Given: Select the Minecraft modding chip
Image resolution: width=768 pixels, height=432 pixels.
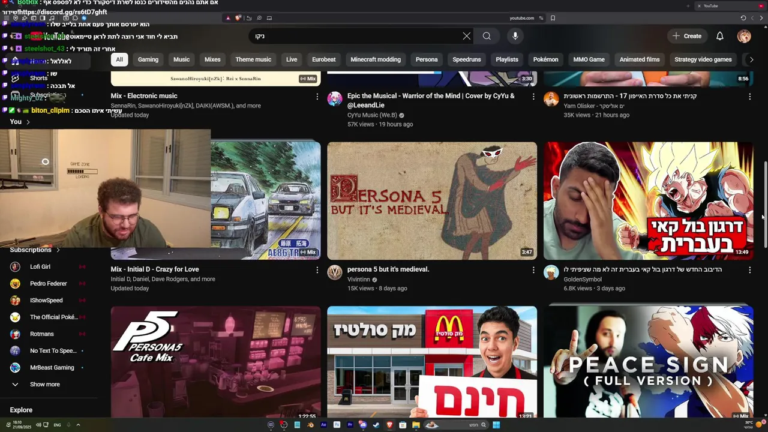Looking at the screenshot, I should coord(376,59).
